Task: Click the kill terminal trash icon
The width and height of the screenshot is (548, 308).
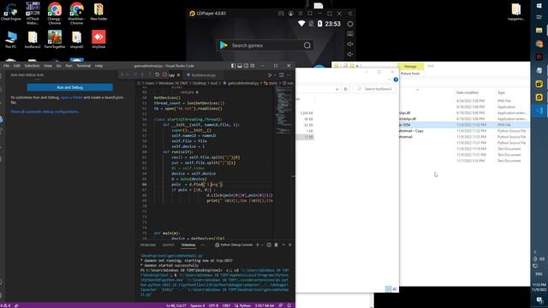Action: click(276, 245)
